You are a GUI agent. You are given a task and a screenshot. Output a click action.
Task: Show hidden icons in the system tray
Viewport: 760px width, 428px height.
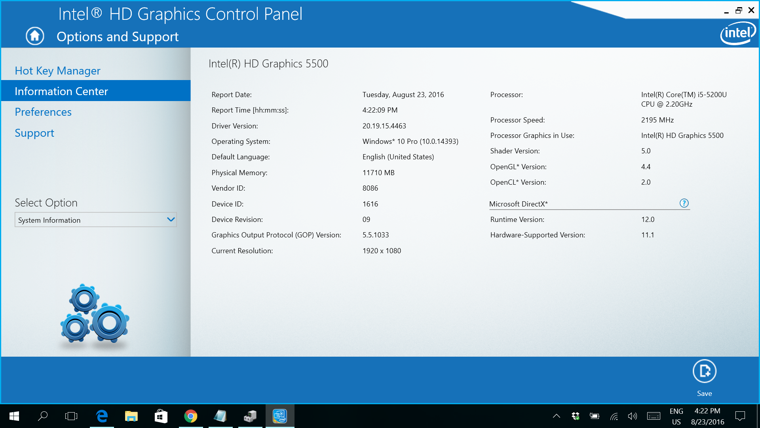pos(556,416)
